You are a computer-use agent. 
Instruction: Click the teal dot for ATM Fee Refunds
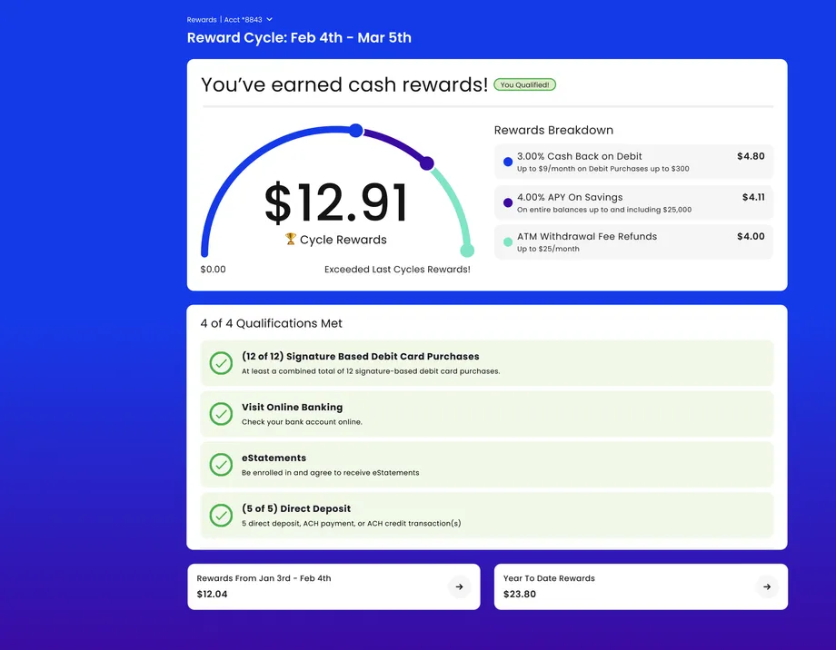coord(508,242)
